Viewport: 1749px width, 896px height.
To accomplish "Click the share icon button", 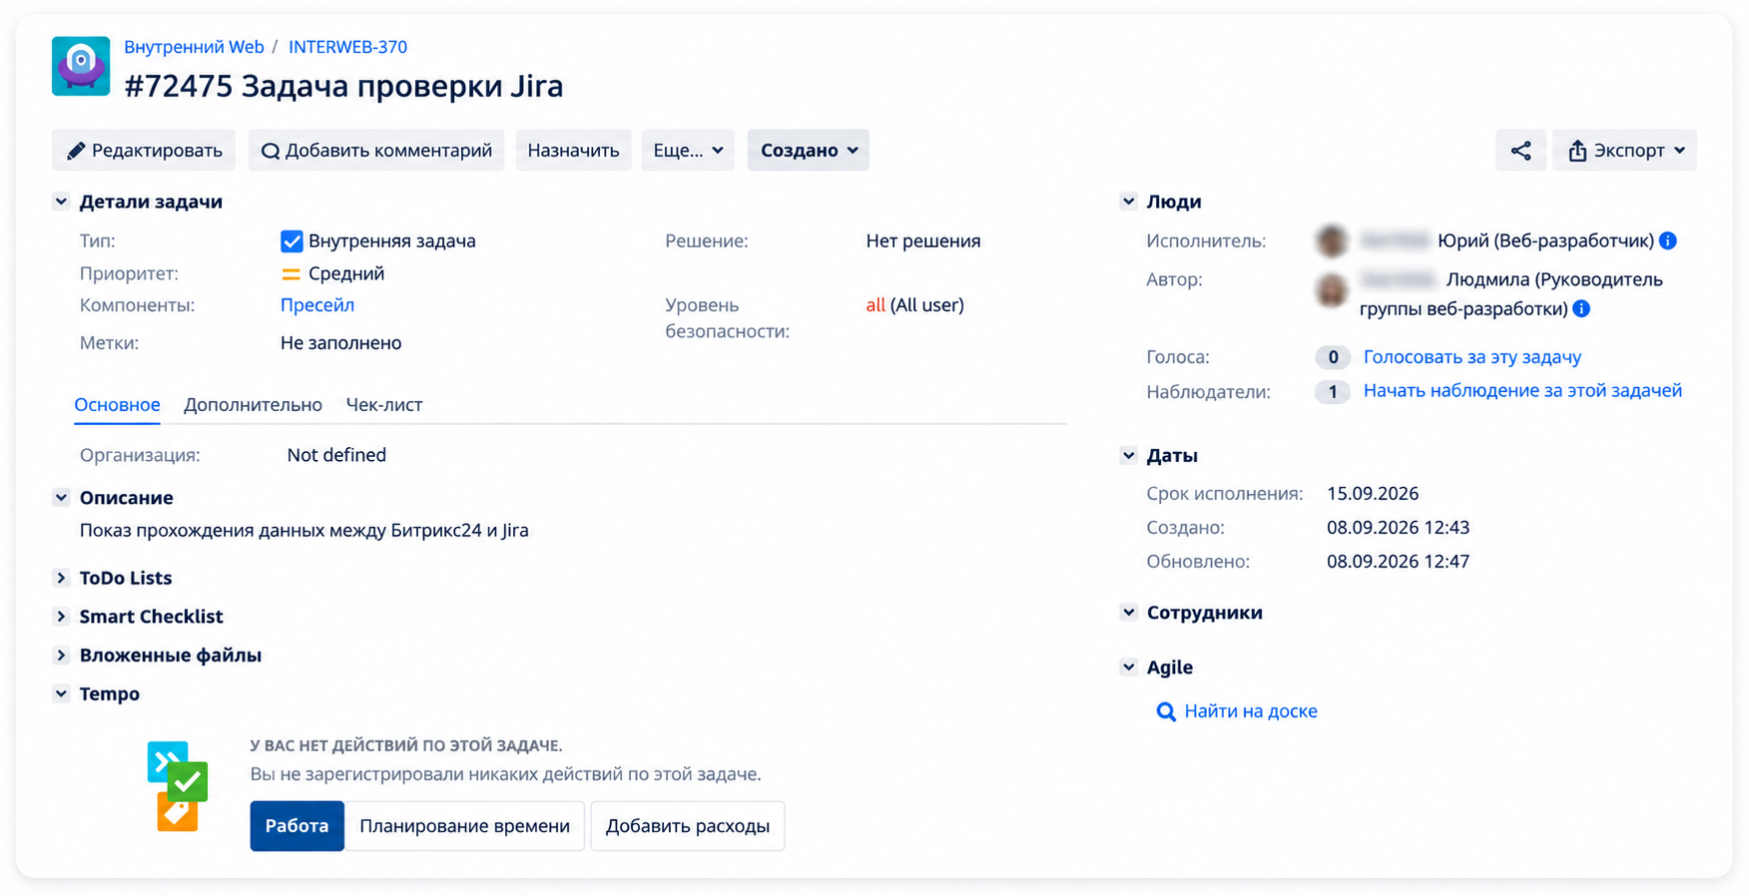I will pyautogui.click(x=1520, y=151).
